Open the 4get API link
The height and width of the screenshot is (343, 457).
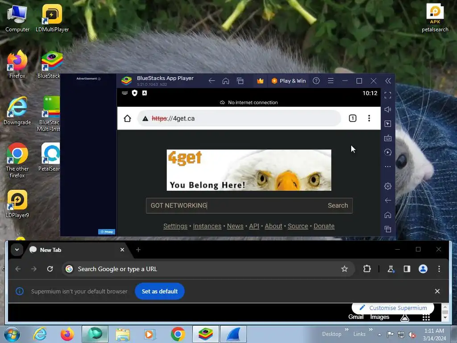(x=254, y=226)
